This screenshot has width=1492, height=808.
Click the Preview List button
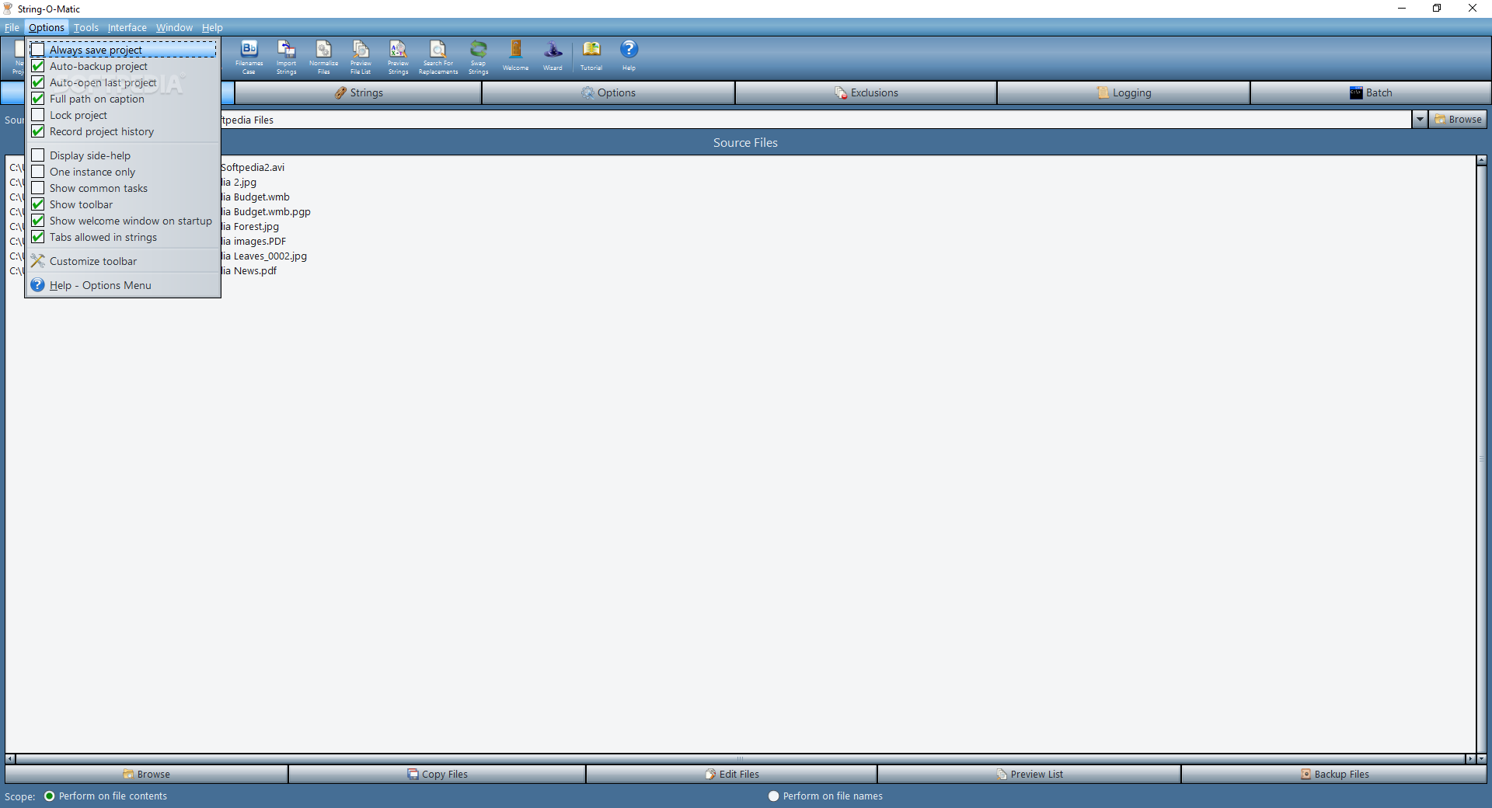pyautogui.click(x=1029, y=774)
